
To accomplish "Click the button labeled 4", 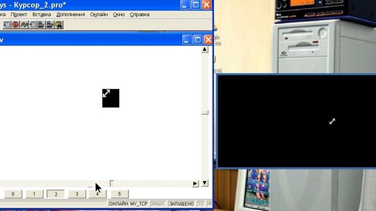I will click(98, 194).
